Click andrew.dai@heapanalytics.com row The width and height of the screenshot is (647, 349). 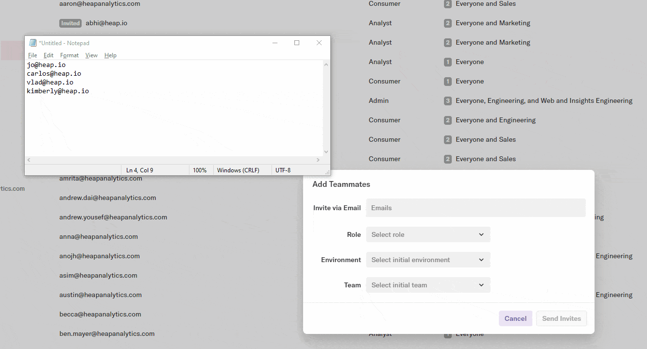(107, 198)
